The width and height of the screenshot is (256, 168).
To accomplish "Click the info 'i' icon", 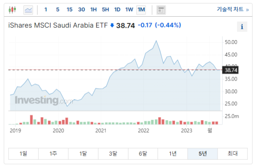I will (242, 26).
